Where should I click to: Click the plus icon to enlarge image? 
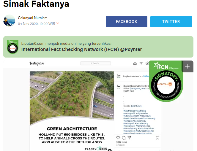coord(187,66)
